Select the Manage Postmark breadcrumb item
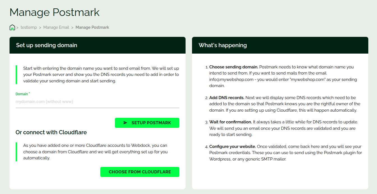Image resolution: width=377 pixels, height=194 pixels. point(92,27)
